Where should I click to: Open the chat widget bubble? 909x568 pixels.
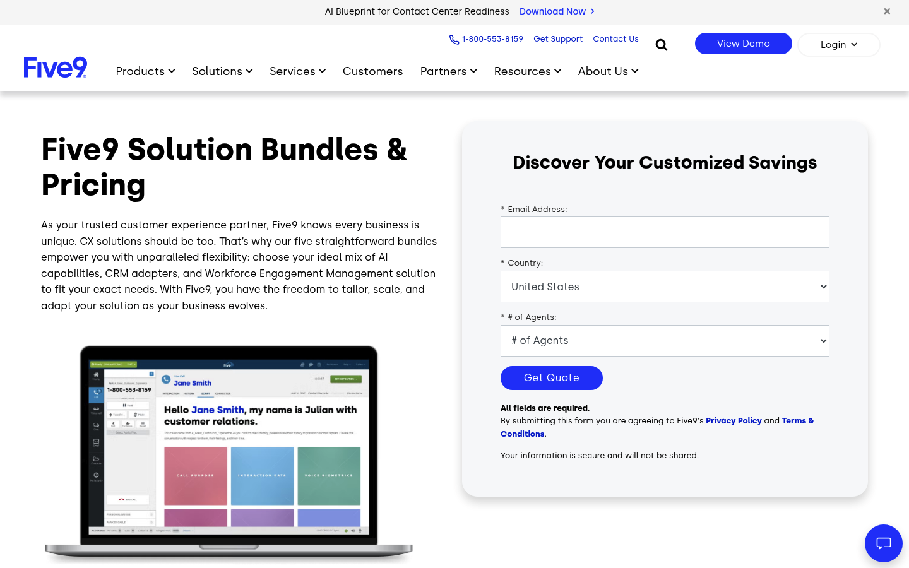884,543
